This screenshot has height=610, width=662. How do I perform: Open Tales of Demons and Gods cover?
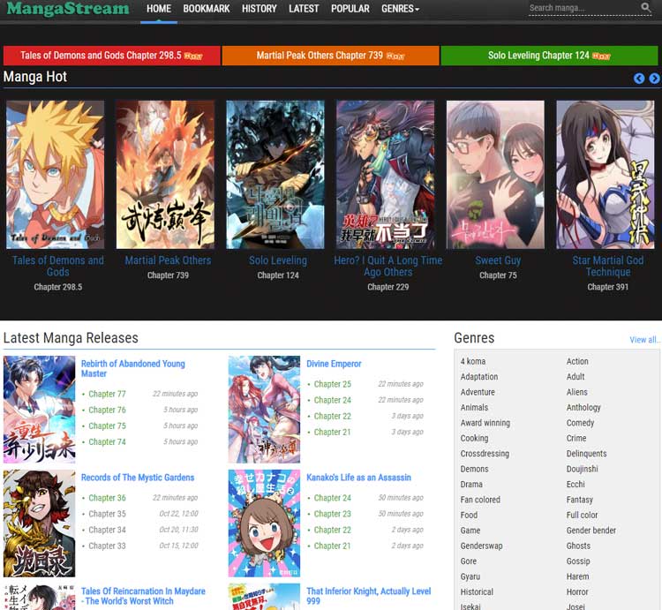coord(55,174)
